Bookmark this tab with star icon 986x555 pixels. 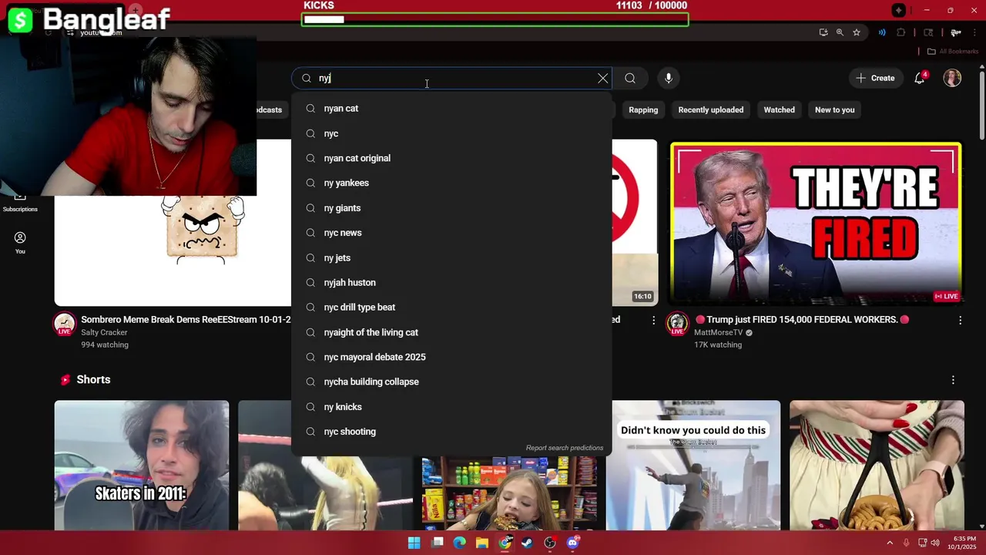pyautogui.click(x=856, y=32)
